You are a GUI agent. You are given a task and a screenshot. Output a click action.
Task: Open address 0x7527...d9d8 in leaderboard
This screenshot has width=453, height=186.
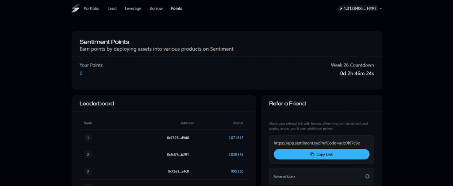pyautogui.click(x=178, y=138)
